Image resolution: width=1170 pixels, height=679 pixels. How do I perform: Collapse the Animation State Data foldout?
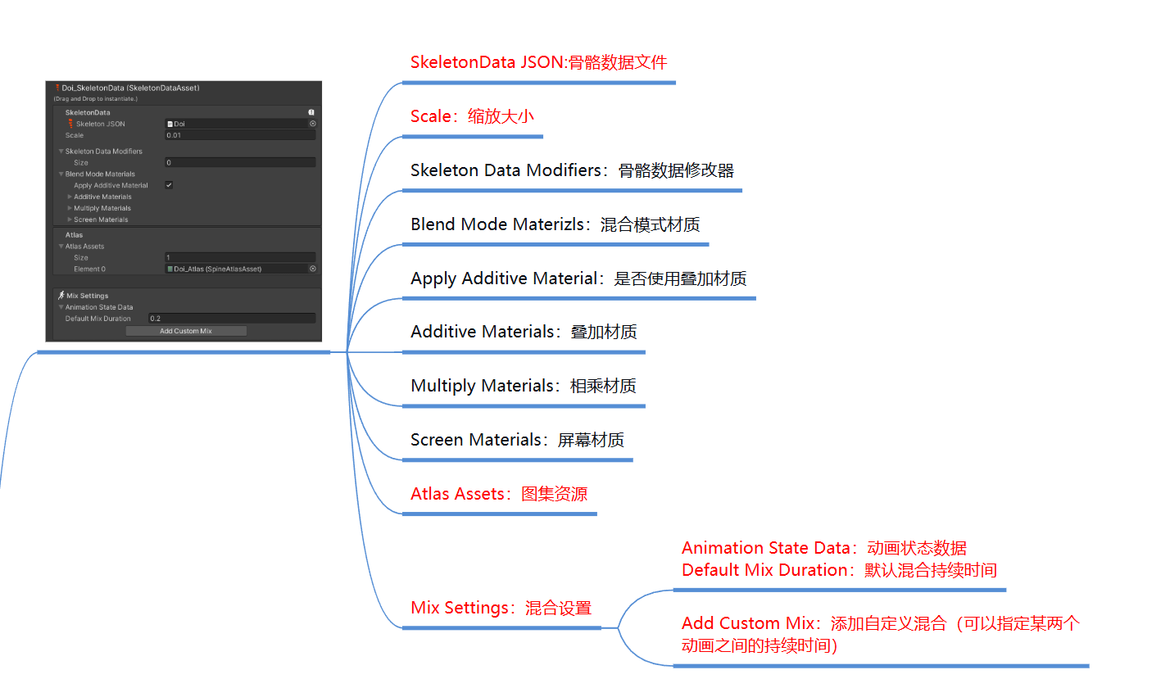click(61, 307)
